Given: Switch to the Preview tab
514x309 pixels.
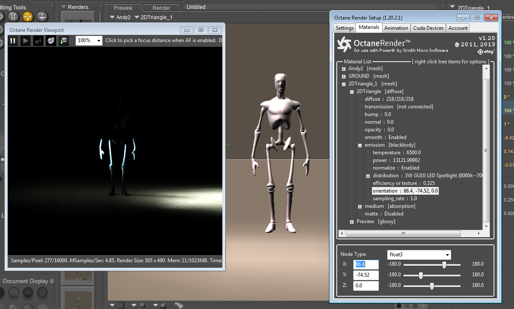Looking at the screenshot, I should [x=123, y=8].
